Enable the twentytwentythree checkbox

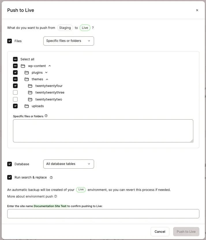(15, 92)
